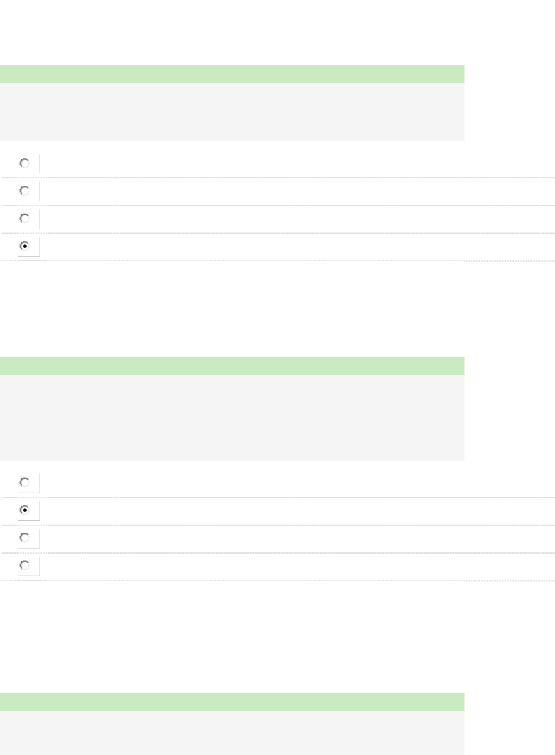Click the bottom question's gray text box
This screenshot has width=555, height=755.
pos(232,733)
